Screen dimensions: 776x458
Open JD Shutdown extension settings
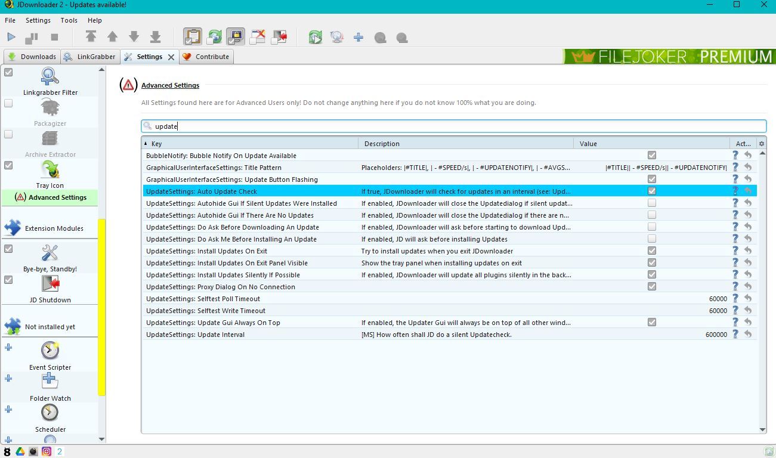tap(50, 289)
